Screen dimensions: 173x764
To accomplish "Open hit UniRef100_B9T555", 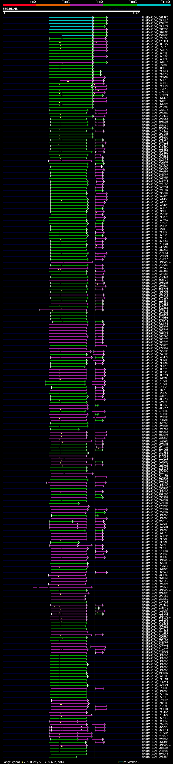I will point(155,30).
